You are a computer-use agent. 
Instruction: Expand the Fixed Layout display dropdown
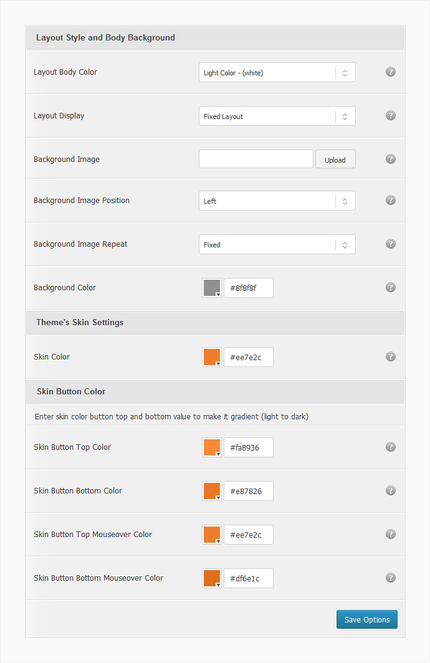pos(277,116)
